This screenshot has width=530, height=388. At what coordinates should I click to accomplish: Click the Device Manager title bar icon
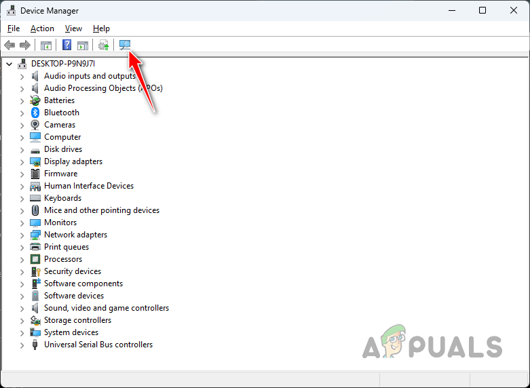(x=12, y=11)
